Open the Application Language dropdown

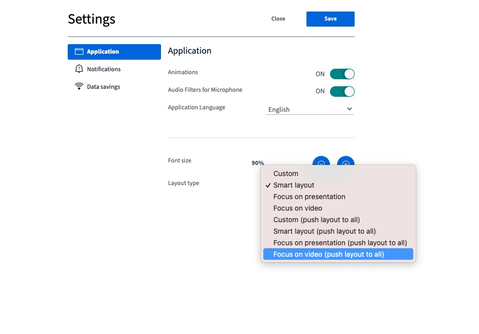(309, 109)
